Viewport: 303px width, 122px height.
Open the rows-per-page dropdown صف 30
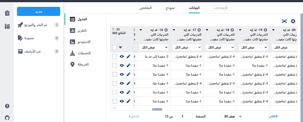coord(231,116)
